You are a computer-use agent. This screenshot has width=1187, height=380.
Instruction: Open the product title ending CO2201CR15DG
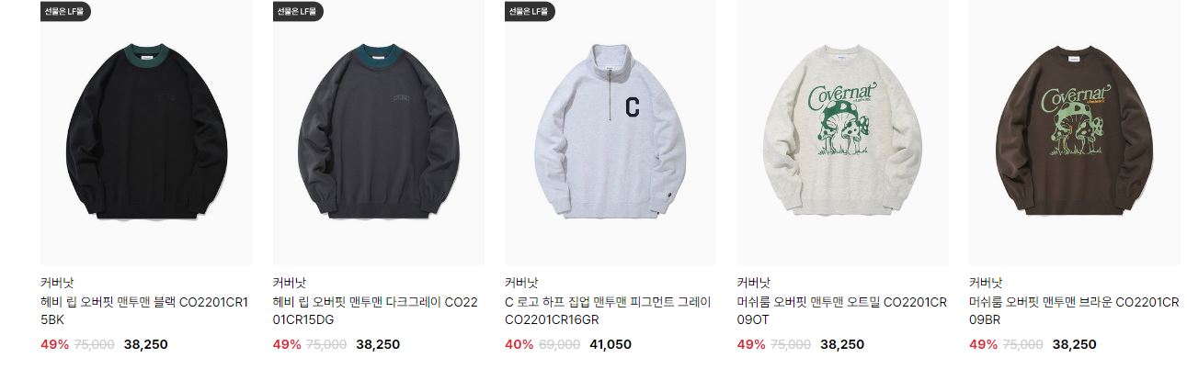click(x=377, y=311)
